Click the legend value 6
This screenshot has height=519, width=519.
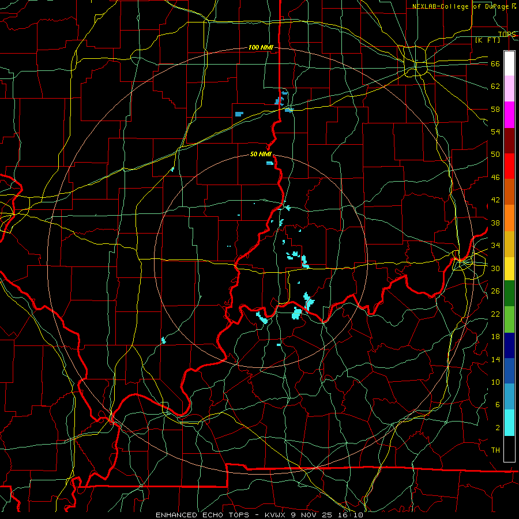tap(498, 405)
